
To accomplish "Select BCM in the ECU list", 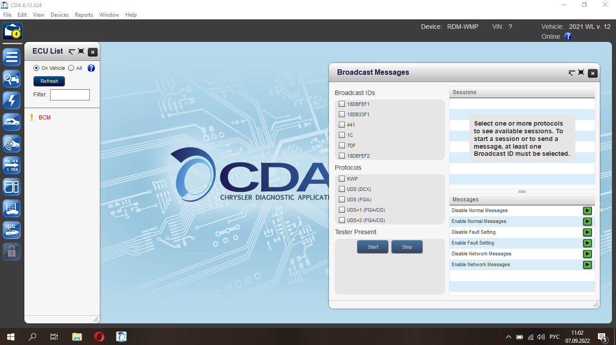I will [45, 118].
